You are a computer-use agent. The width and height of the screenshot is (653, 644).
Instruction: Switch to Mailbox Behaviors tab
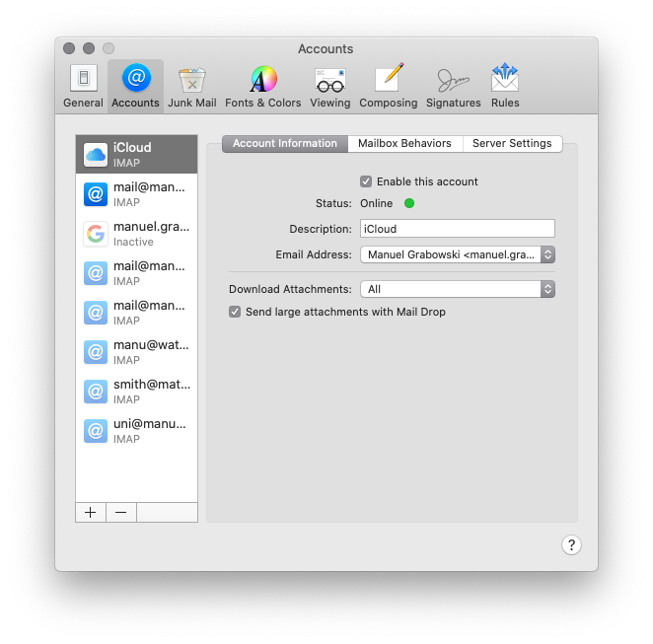click(404, 144)
